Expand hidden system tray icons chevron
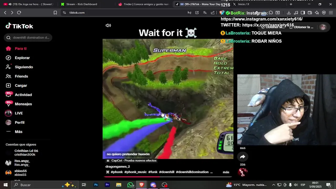This screenshot has height=189, width=336. [274, 185]
